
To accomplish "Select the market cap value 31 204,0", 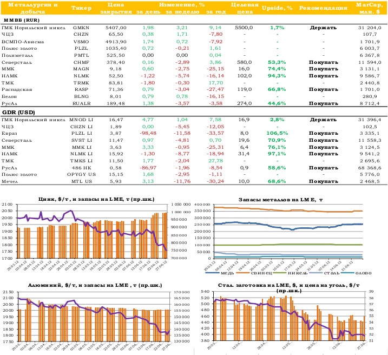I will tap(370, 28).
